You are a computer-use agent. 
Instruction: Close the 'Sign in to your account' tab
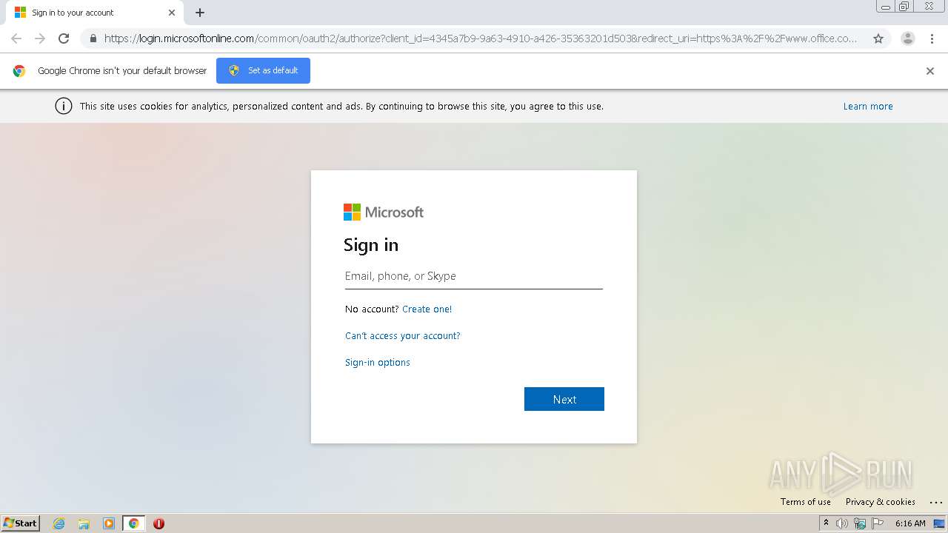(x=172, y=13)
